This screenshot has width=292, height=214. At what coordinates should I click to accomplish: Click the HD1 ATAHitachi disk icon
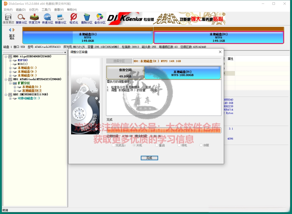[10, 79]
